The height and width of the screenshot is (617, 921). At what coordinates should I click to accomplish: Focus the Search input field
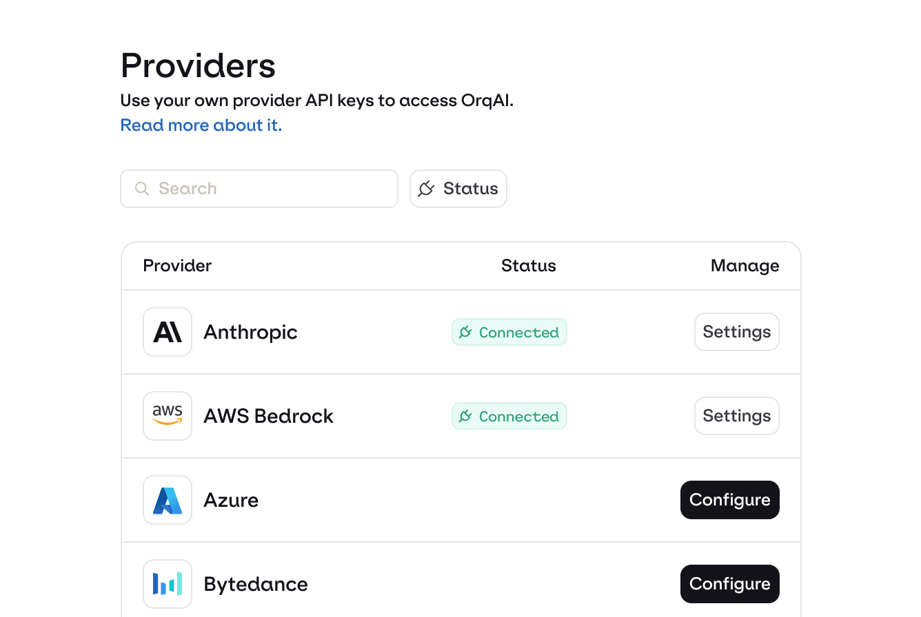[x=259, y=189]
